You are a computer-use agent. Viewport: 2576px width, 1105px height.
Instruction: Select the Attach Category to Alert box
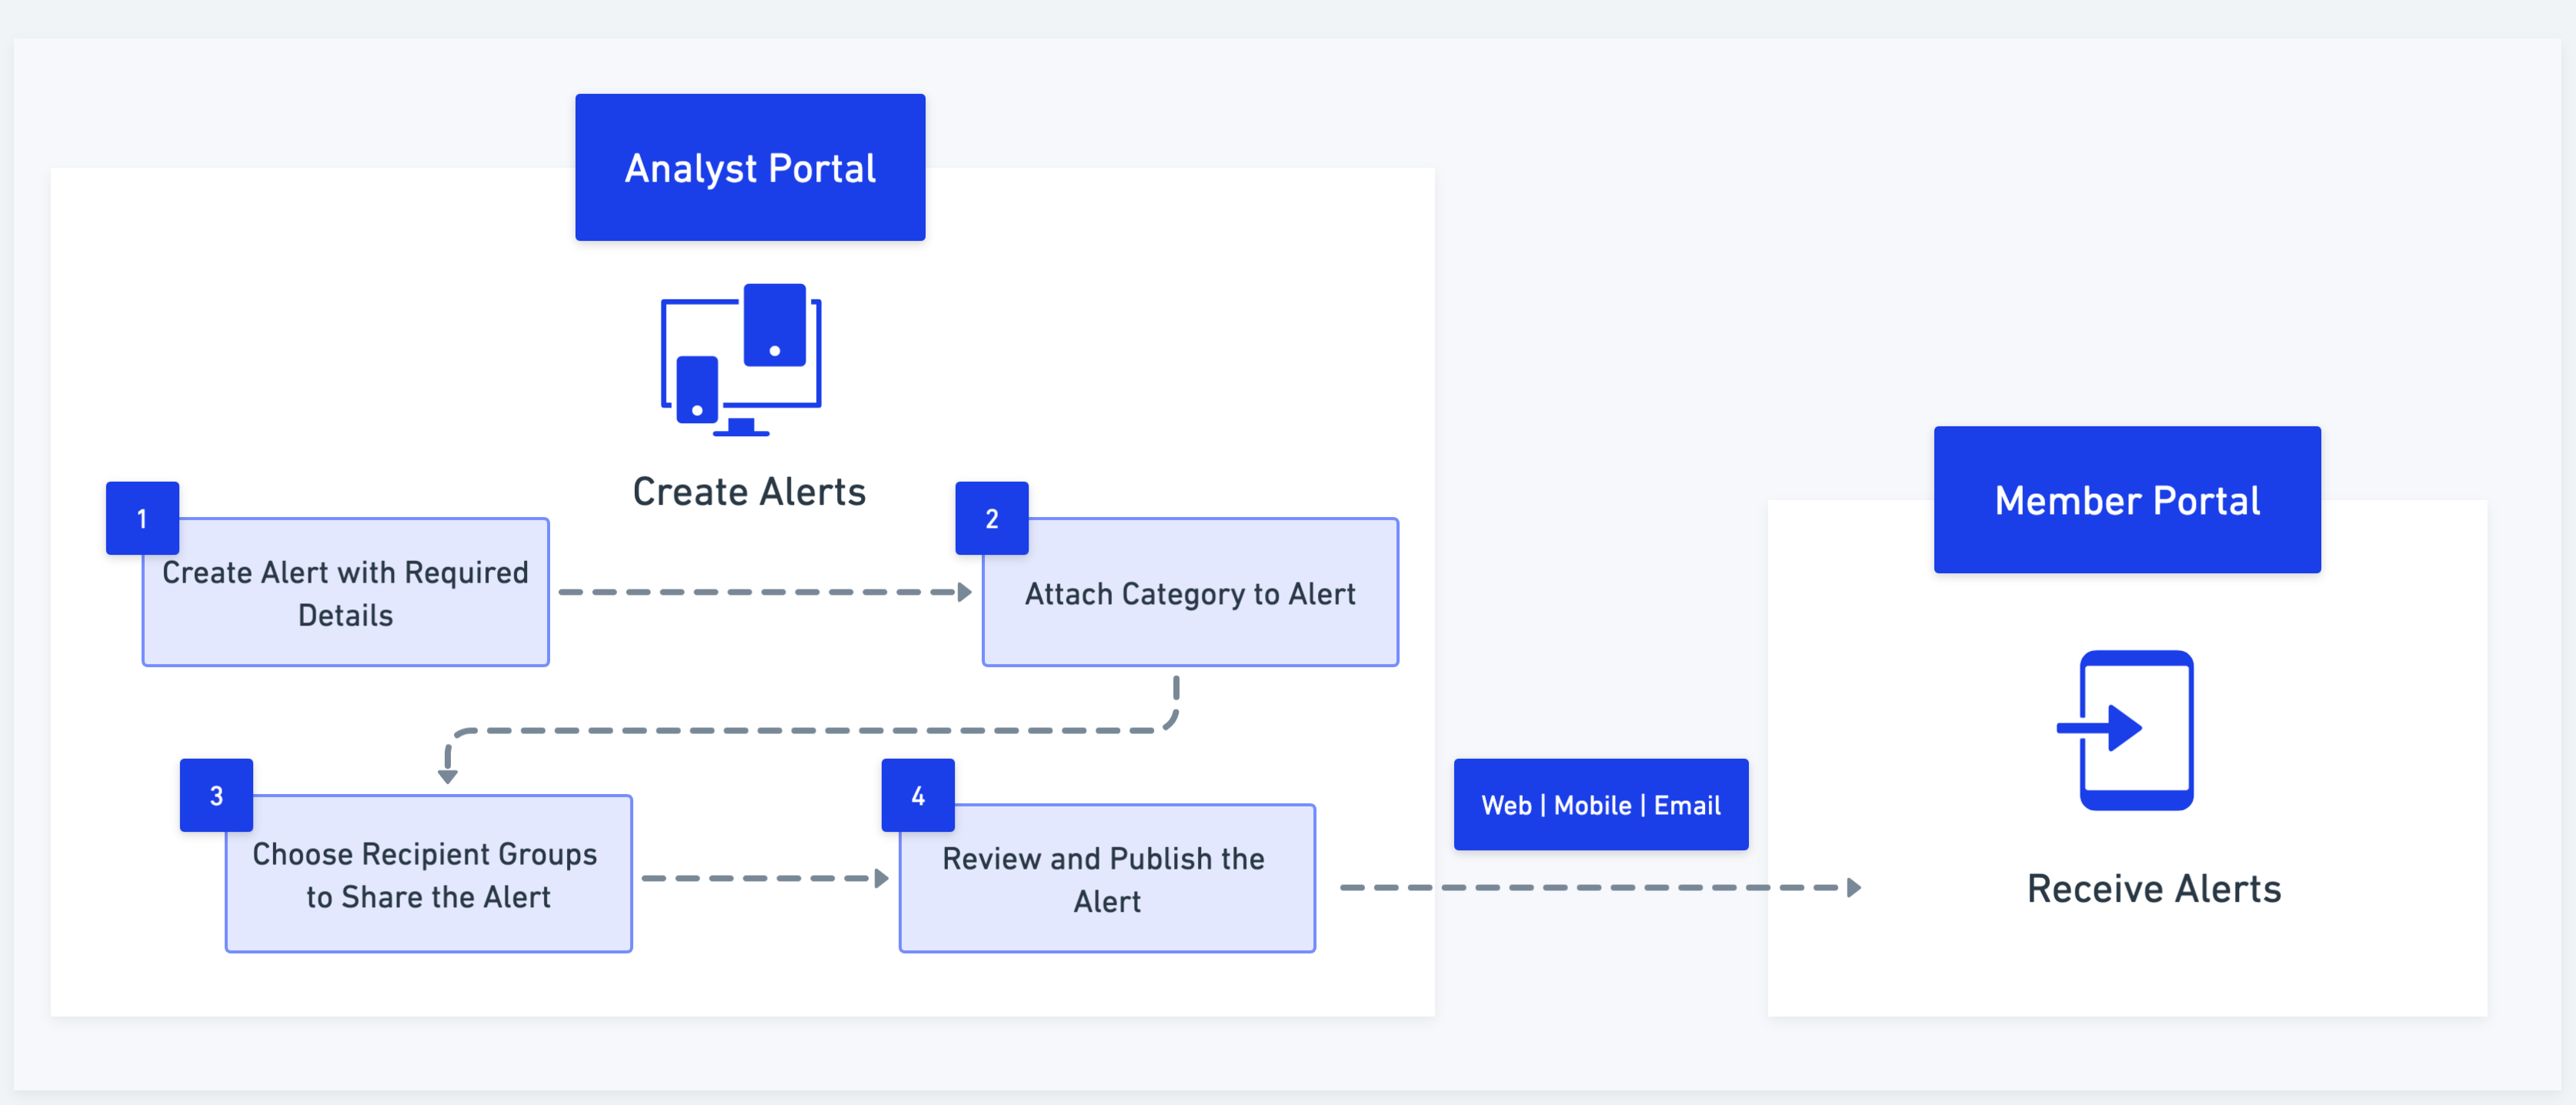(1190, 594)
